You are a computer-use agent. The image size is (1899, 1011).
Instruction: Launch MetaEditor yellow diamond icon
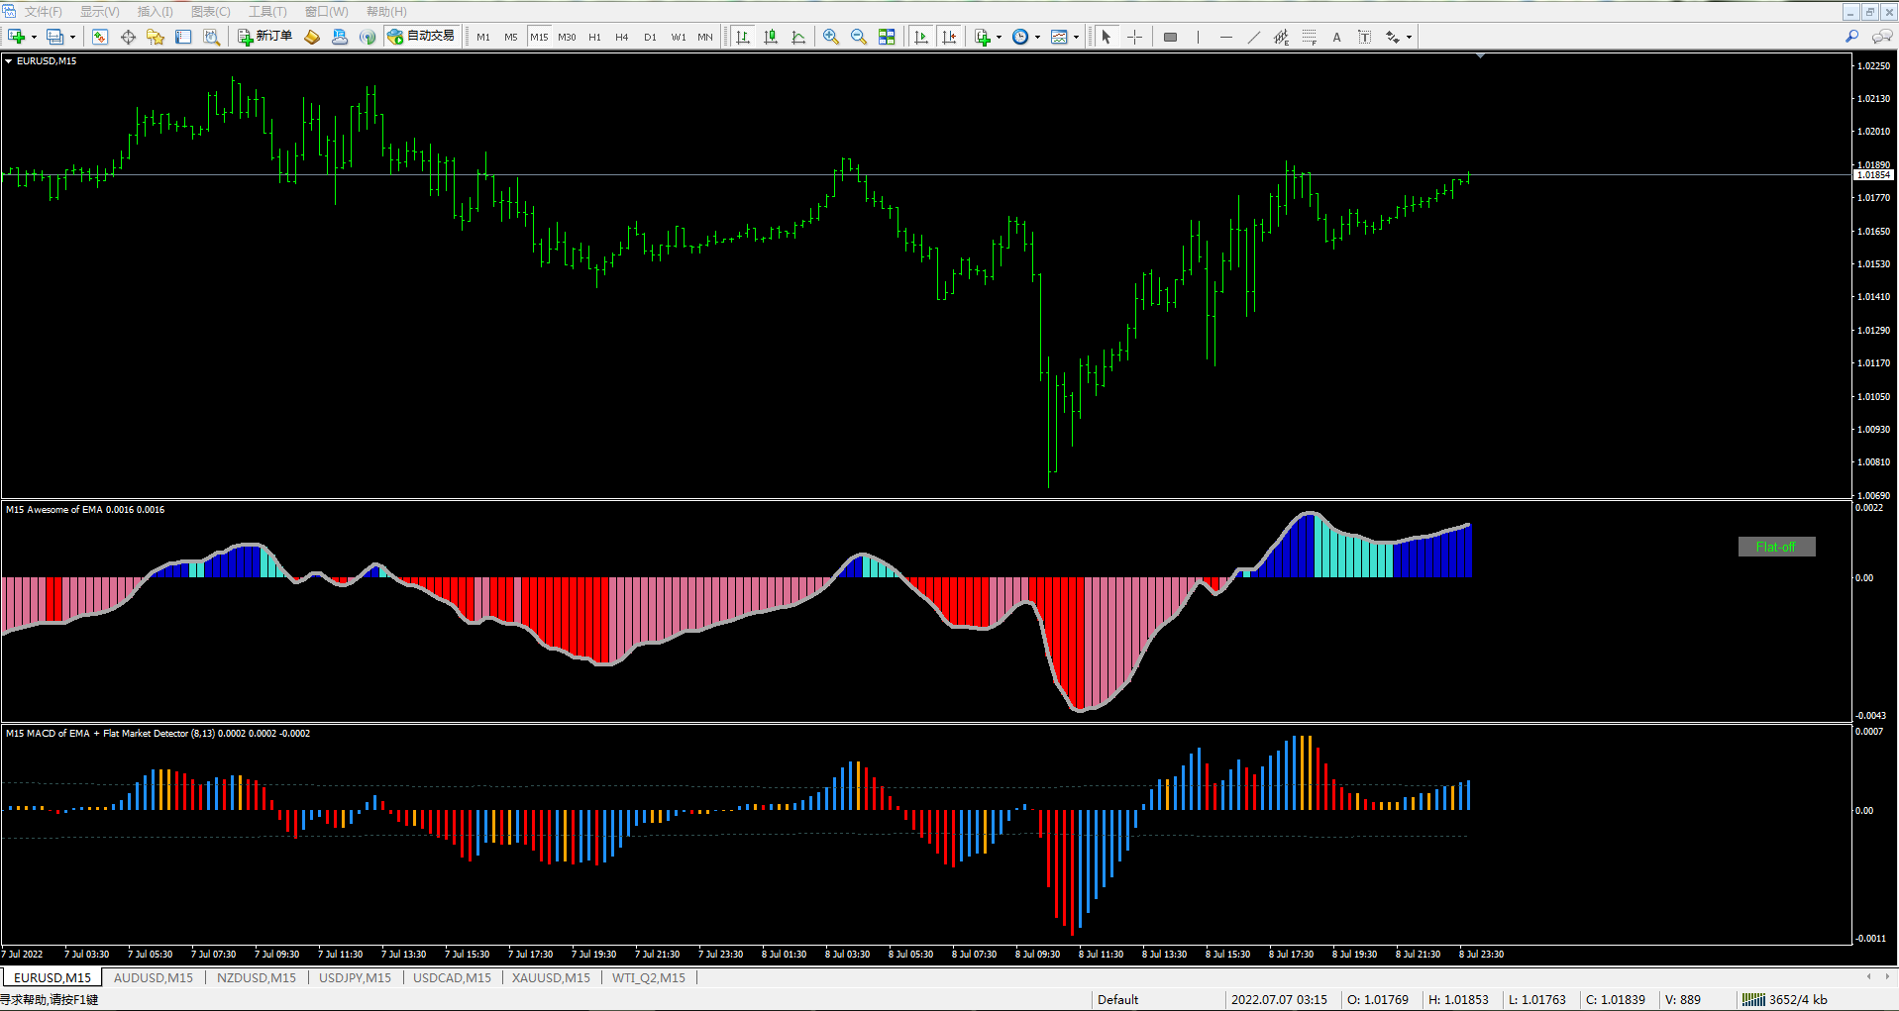(x=312, y=37)
